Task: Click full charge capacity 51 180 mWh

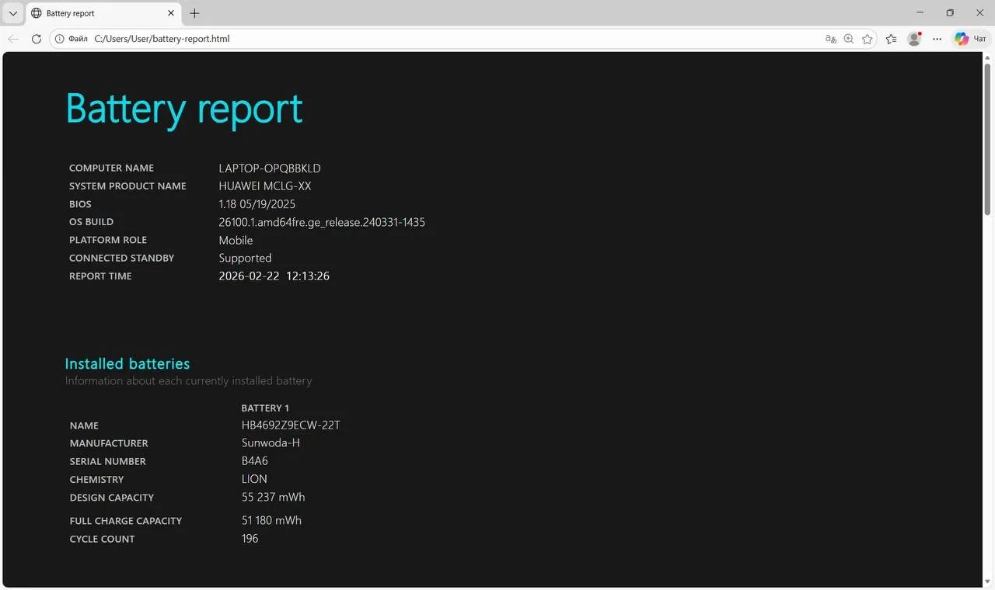Action: (271, 520)
